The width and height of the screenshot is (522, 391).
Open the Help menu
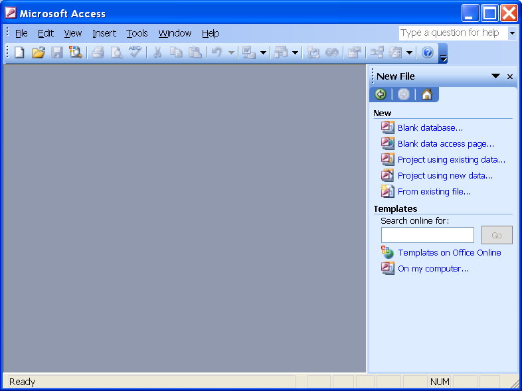[211, 33]
